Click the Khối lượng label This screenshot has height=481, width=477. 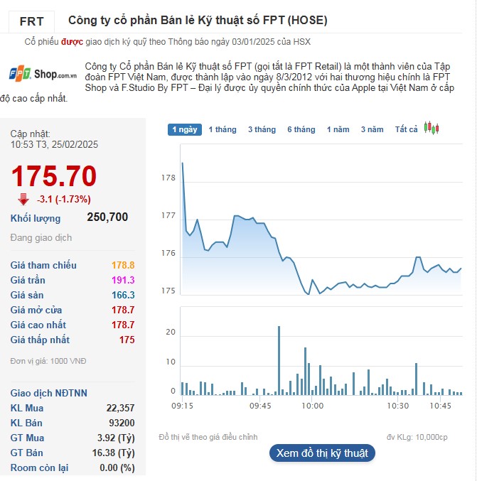pyautogui.click(x=36, y=218)
